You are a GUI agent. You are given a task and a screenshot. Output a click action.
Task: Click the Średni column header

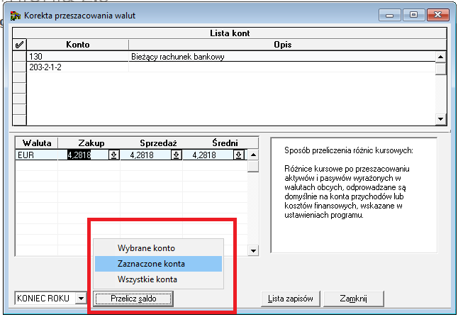click(225, 143)
